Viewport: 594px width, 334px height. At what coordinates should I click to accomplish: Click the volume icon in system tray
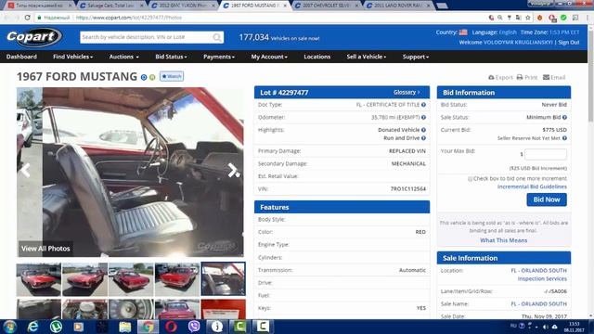[546, 327]
